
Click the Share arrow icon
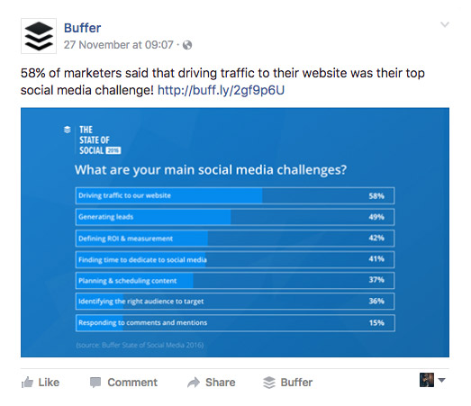coord(194,383)
